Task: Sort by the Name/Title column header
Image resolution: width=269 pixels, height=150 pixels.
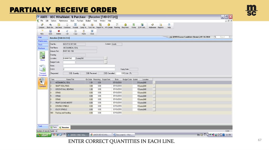Action: click(x=70, y=79)
